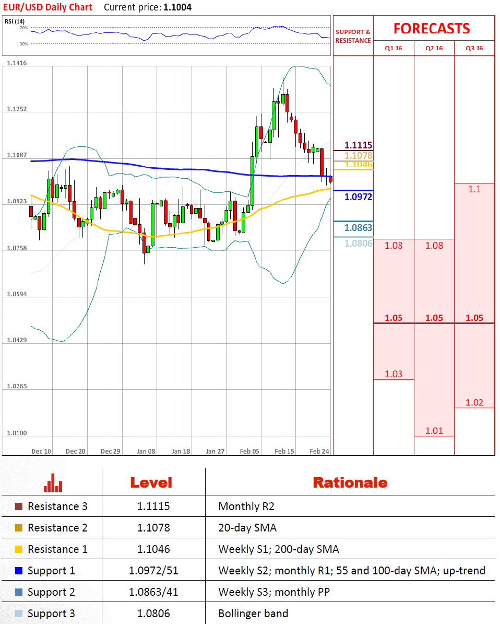
Task: Click the 'Feb 15' date axis label
Action: (284, 452)
